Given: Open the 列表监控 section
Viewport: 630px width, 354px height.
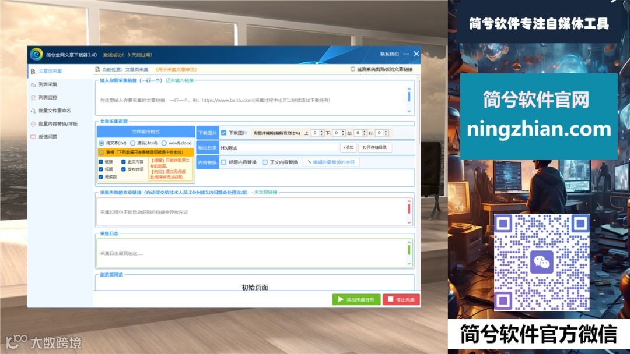Looking at the screenshot, I should [x=60, y=97].
